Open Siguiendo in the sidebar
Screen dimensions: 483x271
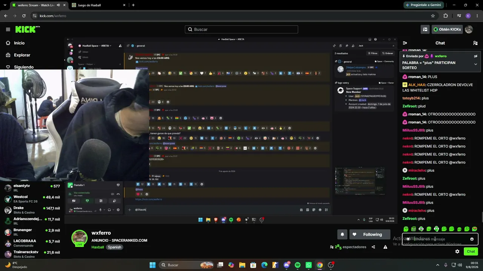tap(24, 67)
